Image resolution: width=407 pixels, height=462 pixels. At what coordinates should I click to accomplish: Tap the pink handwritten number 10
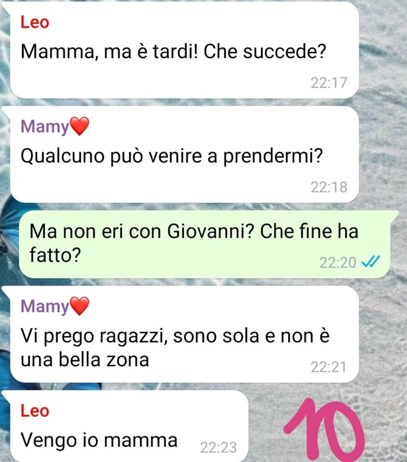pyautogui.click(x=324, y=429)
